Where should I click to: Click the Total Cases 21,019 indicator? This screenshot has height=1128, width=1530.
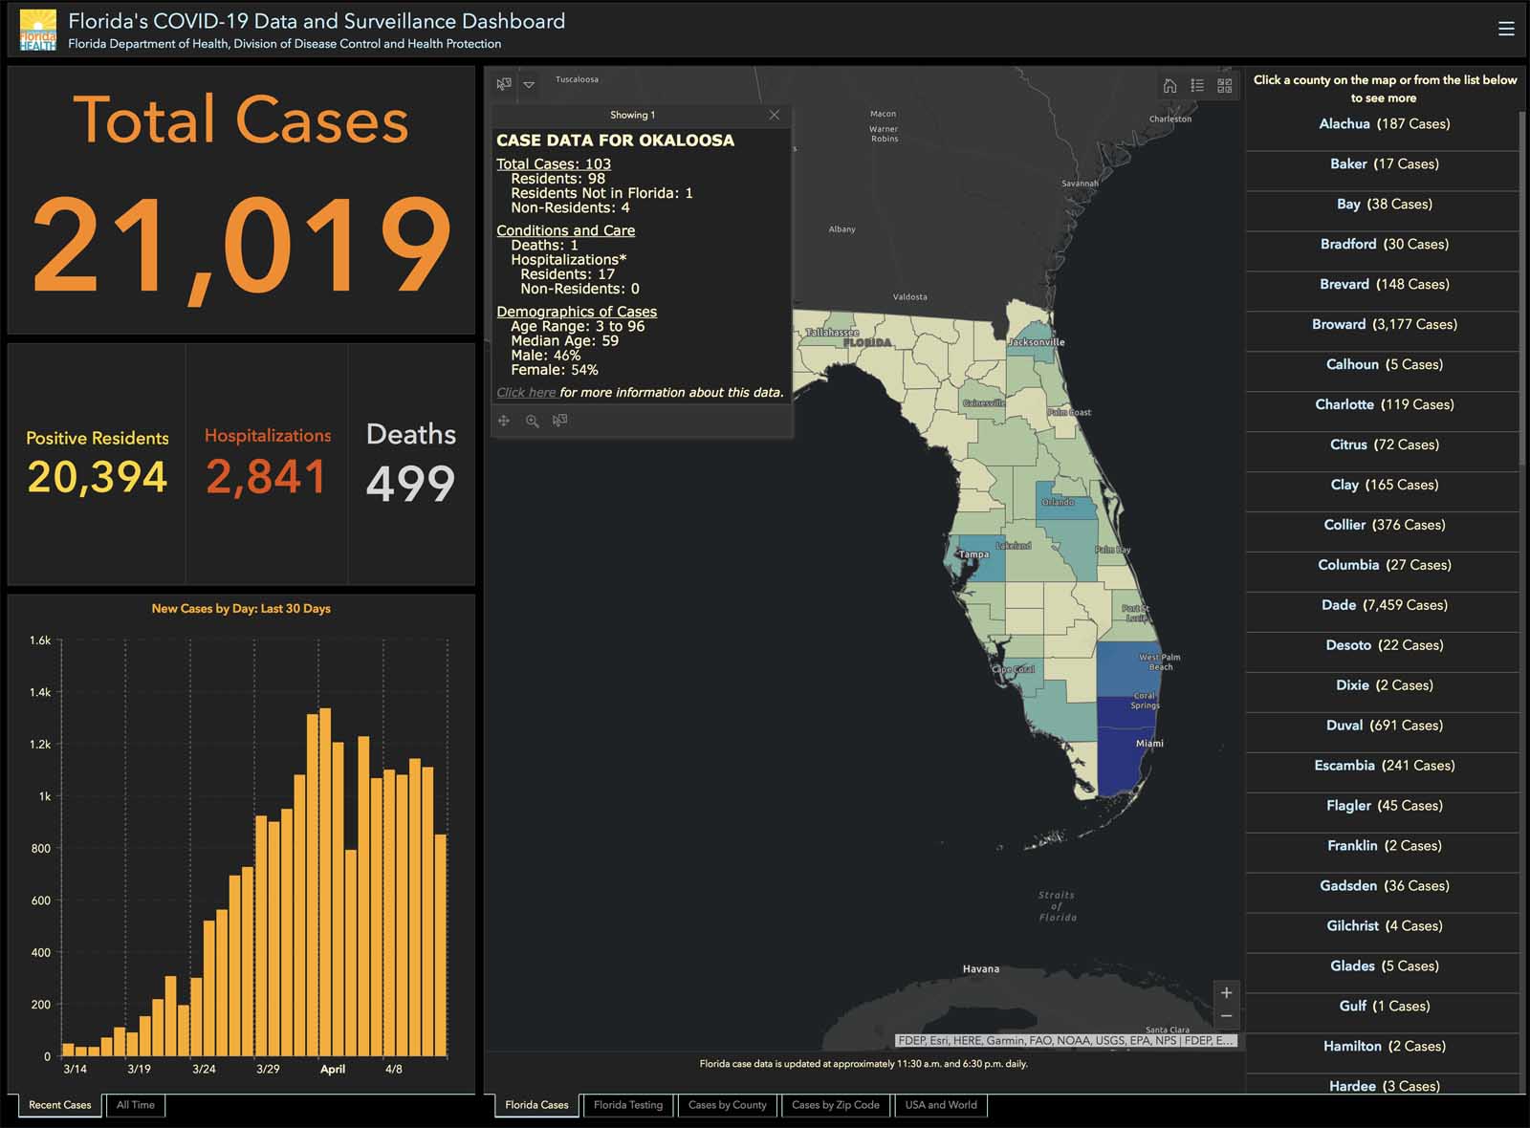click(x=241, y=200)
